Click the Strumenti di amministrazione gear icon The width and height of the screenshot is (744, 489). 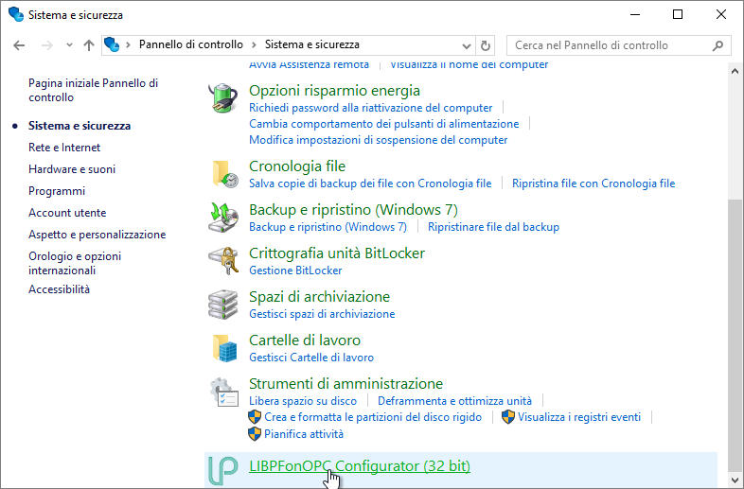click(223, 392)
